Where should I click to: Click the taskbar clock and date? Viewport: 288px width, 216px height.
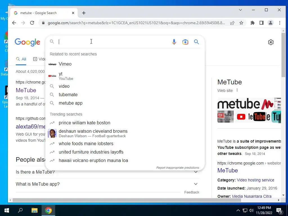click(x=264, y=210)
